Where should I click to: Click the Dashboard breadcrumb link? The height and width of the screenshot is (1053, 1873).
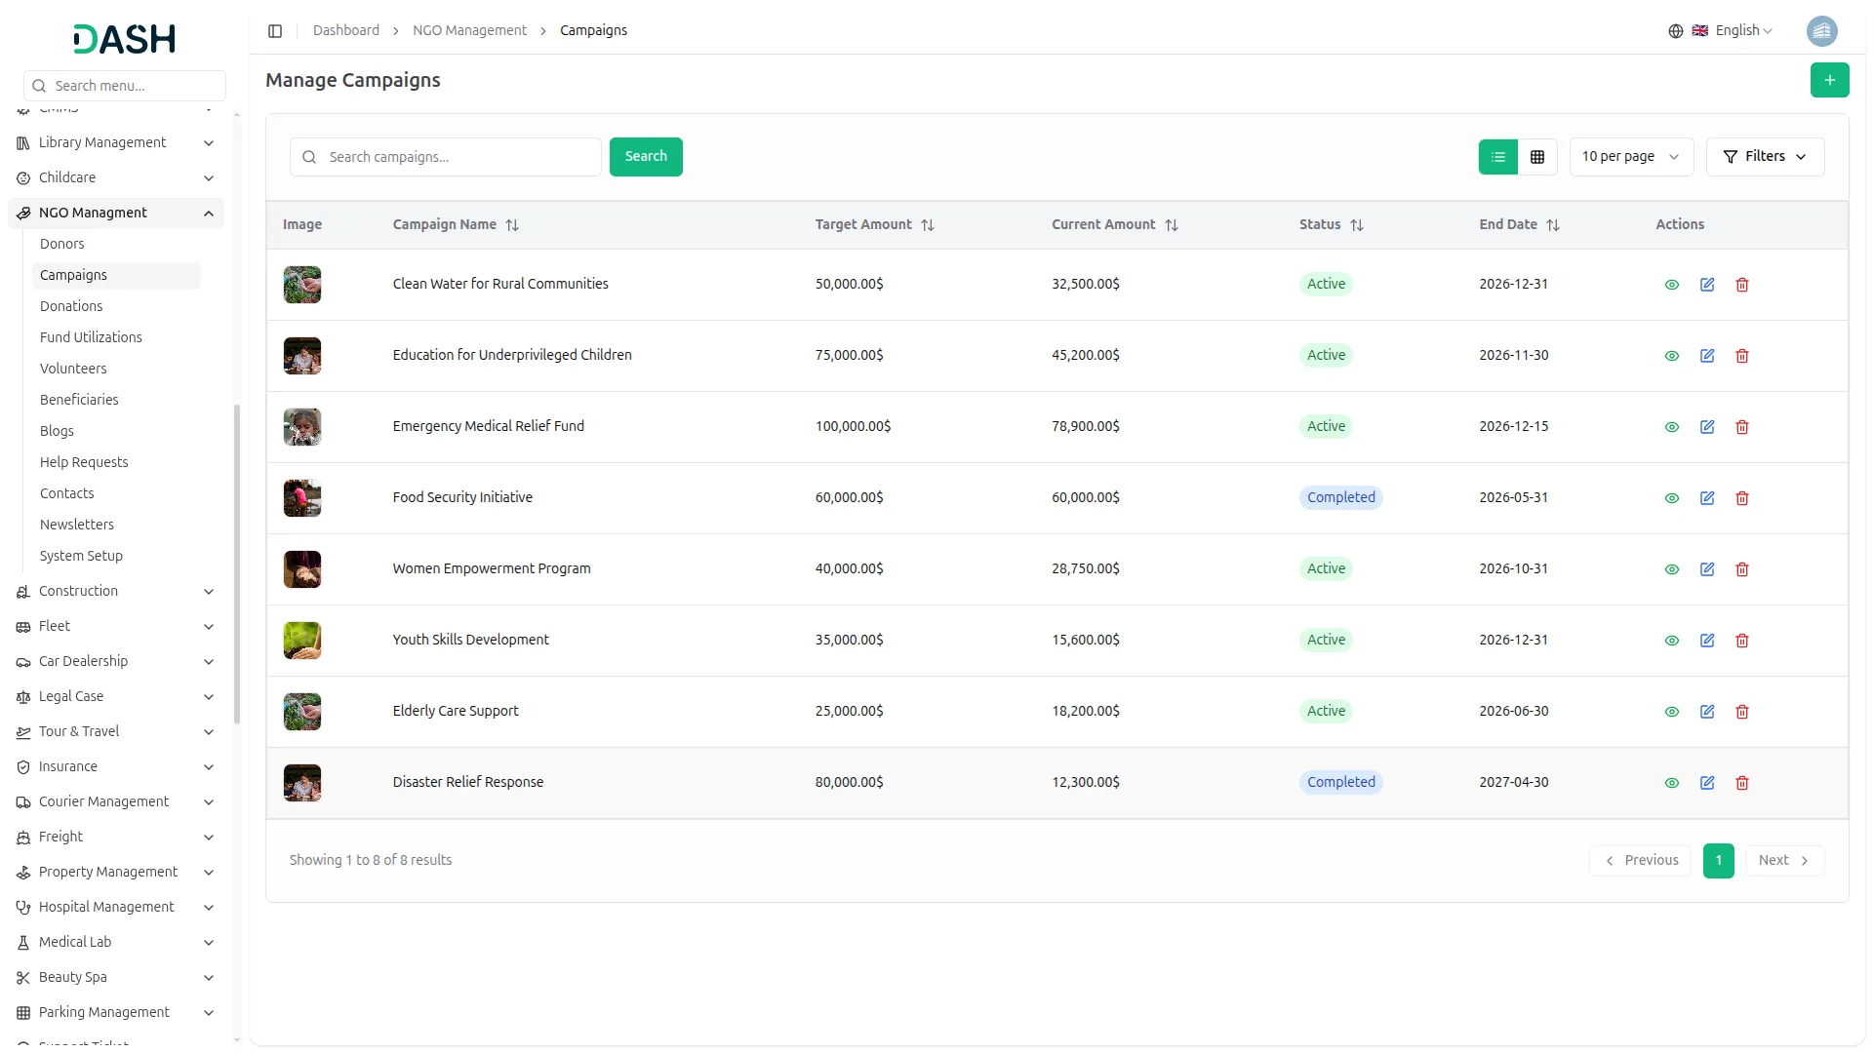point(346,31)
